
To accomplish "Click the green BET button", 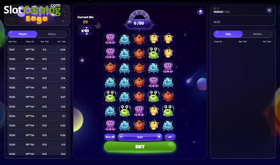I will [140, 147].
